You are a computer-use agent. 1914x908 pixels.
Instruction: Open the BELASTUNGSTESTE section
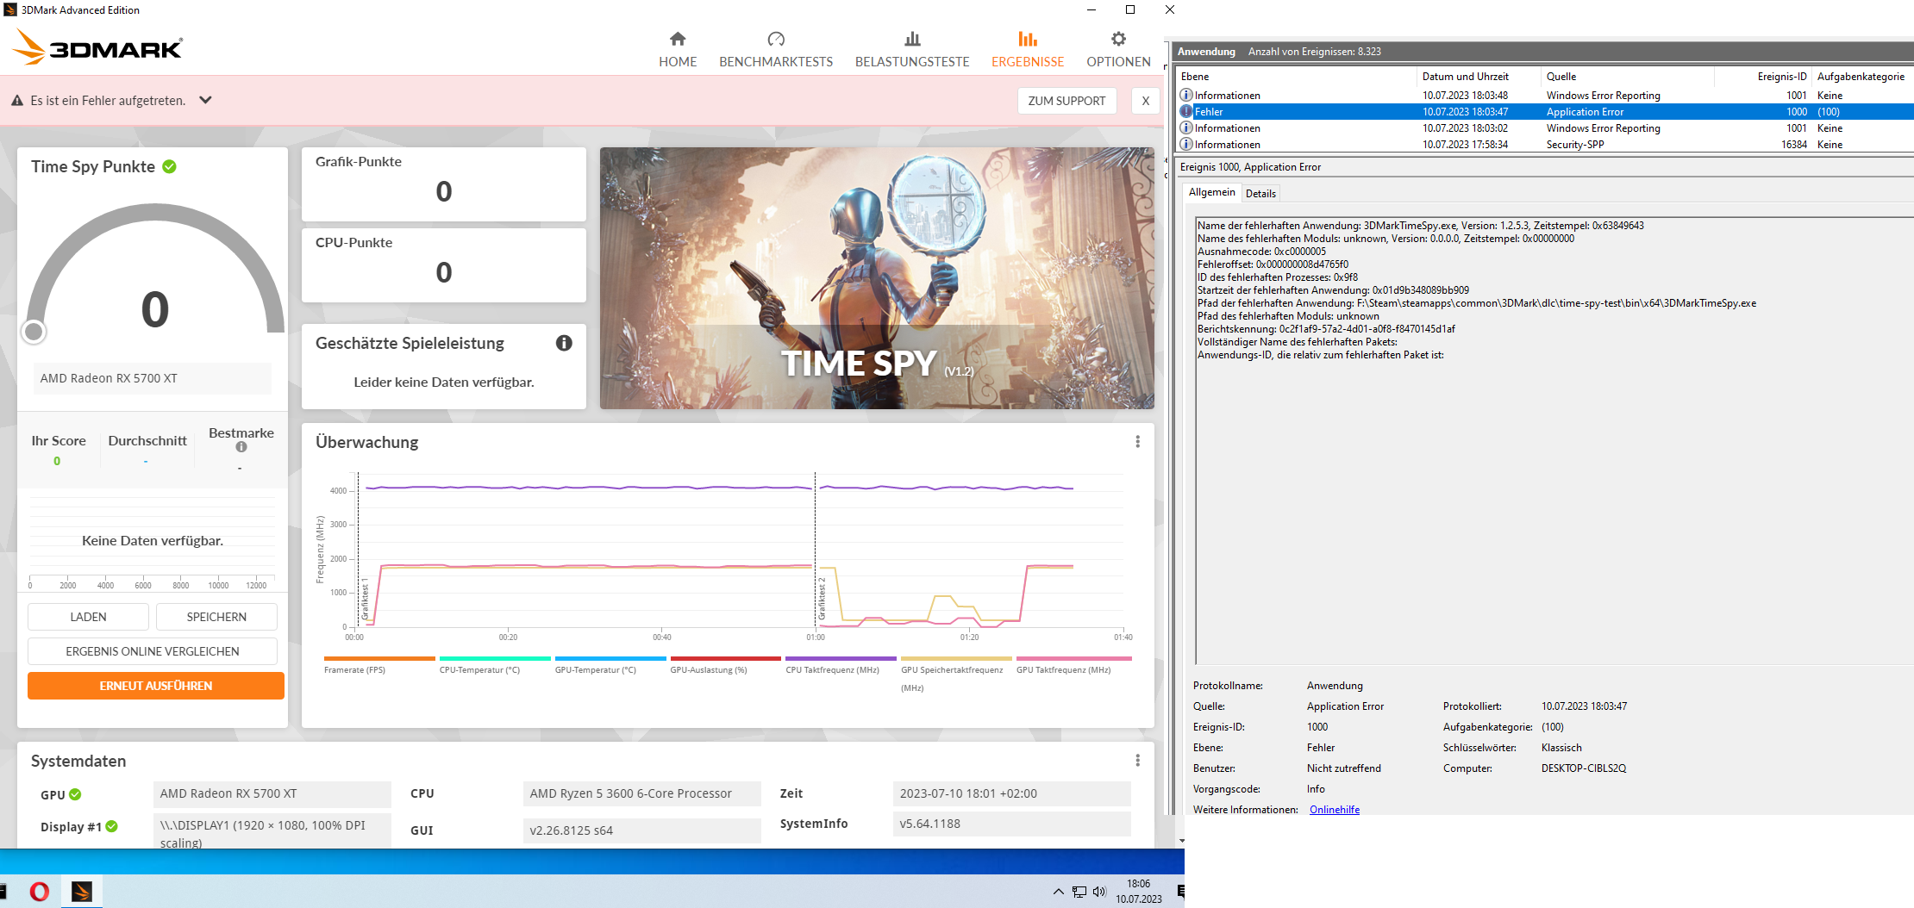912,49
